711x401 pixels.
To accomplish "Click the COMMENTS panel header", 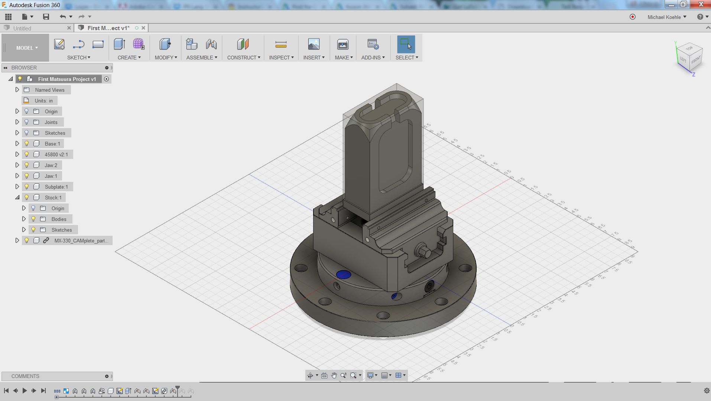I will coord(25,376).
